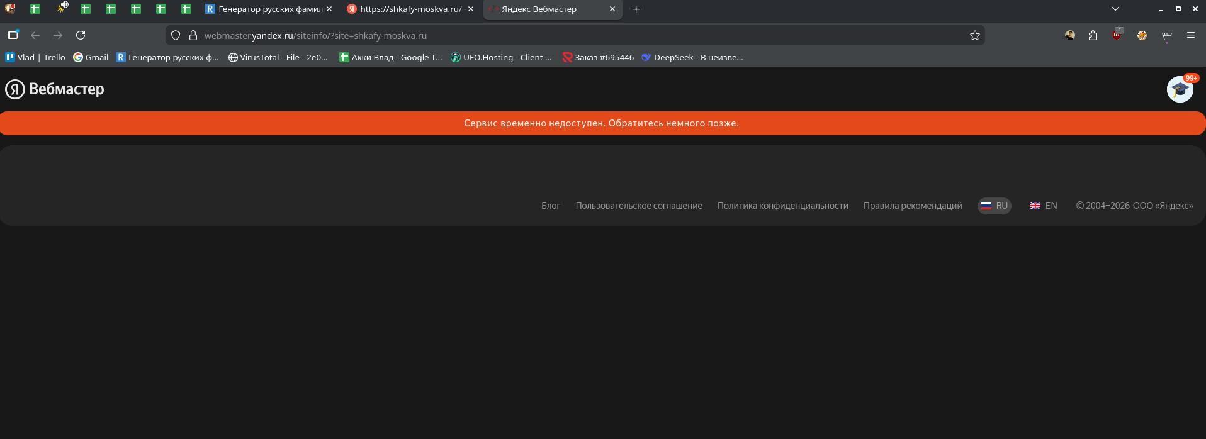Minimize the browser window
1206x439 pixels.
tap(1161, 9)
